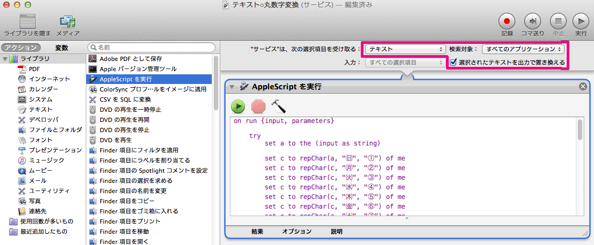Select the メール category icon
This screenshot has height=245, width=594.
click(x=22, y=180)
